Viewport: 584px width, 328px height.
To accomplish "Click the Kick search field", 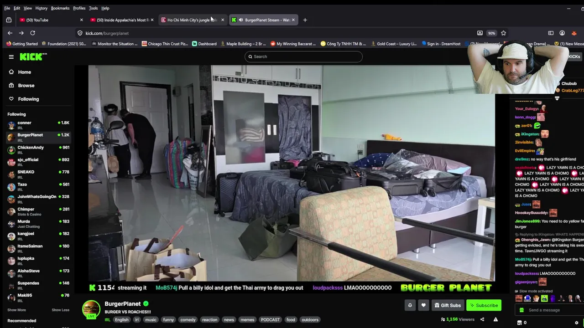I will [303, 56].
